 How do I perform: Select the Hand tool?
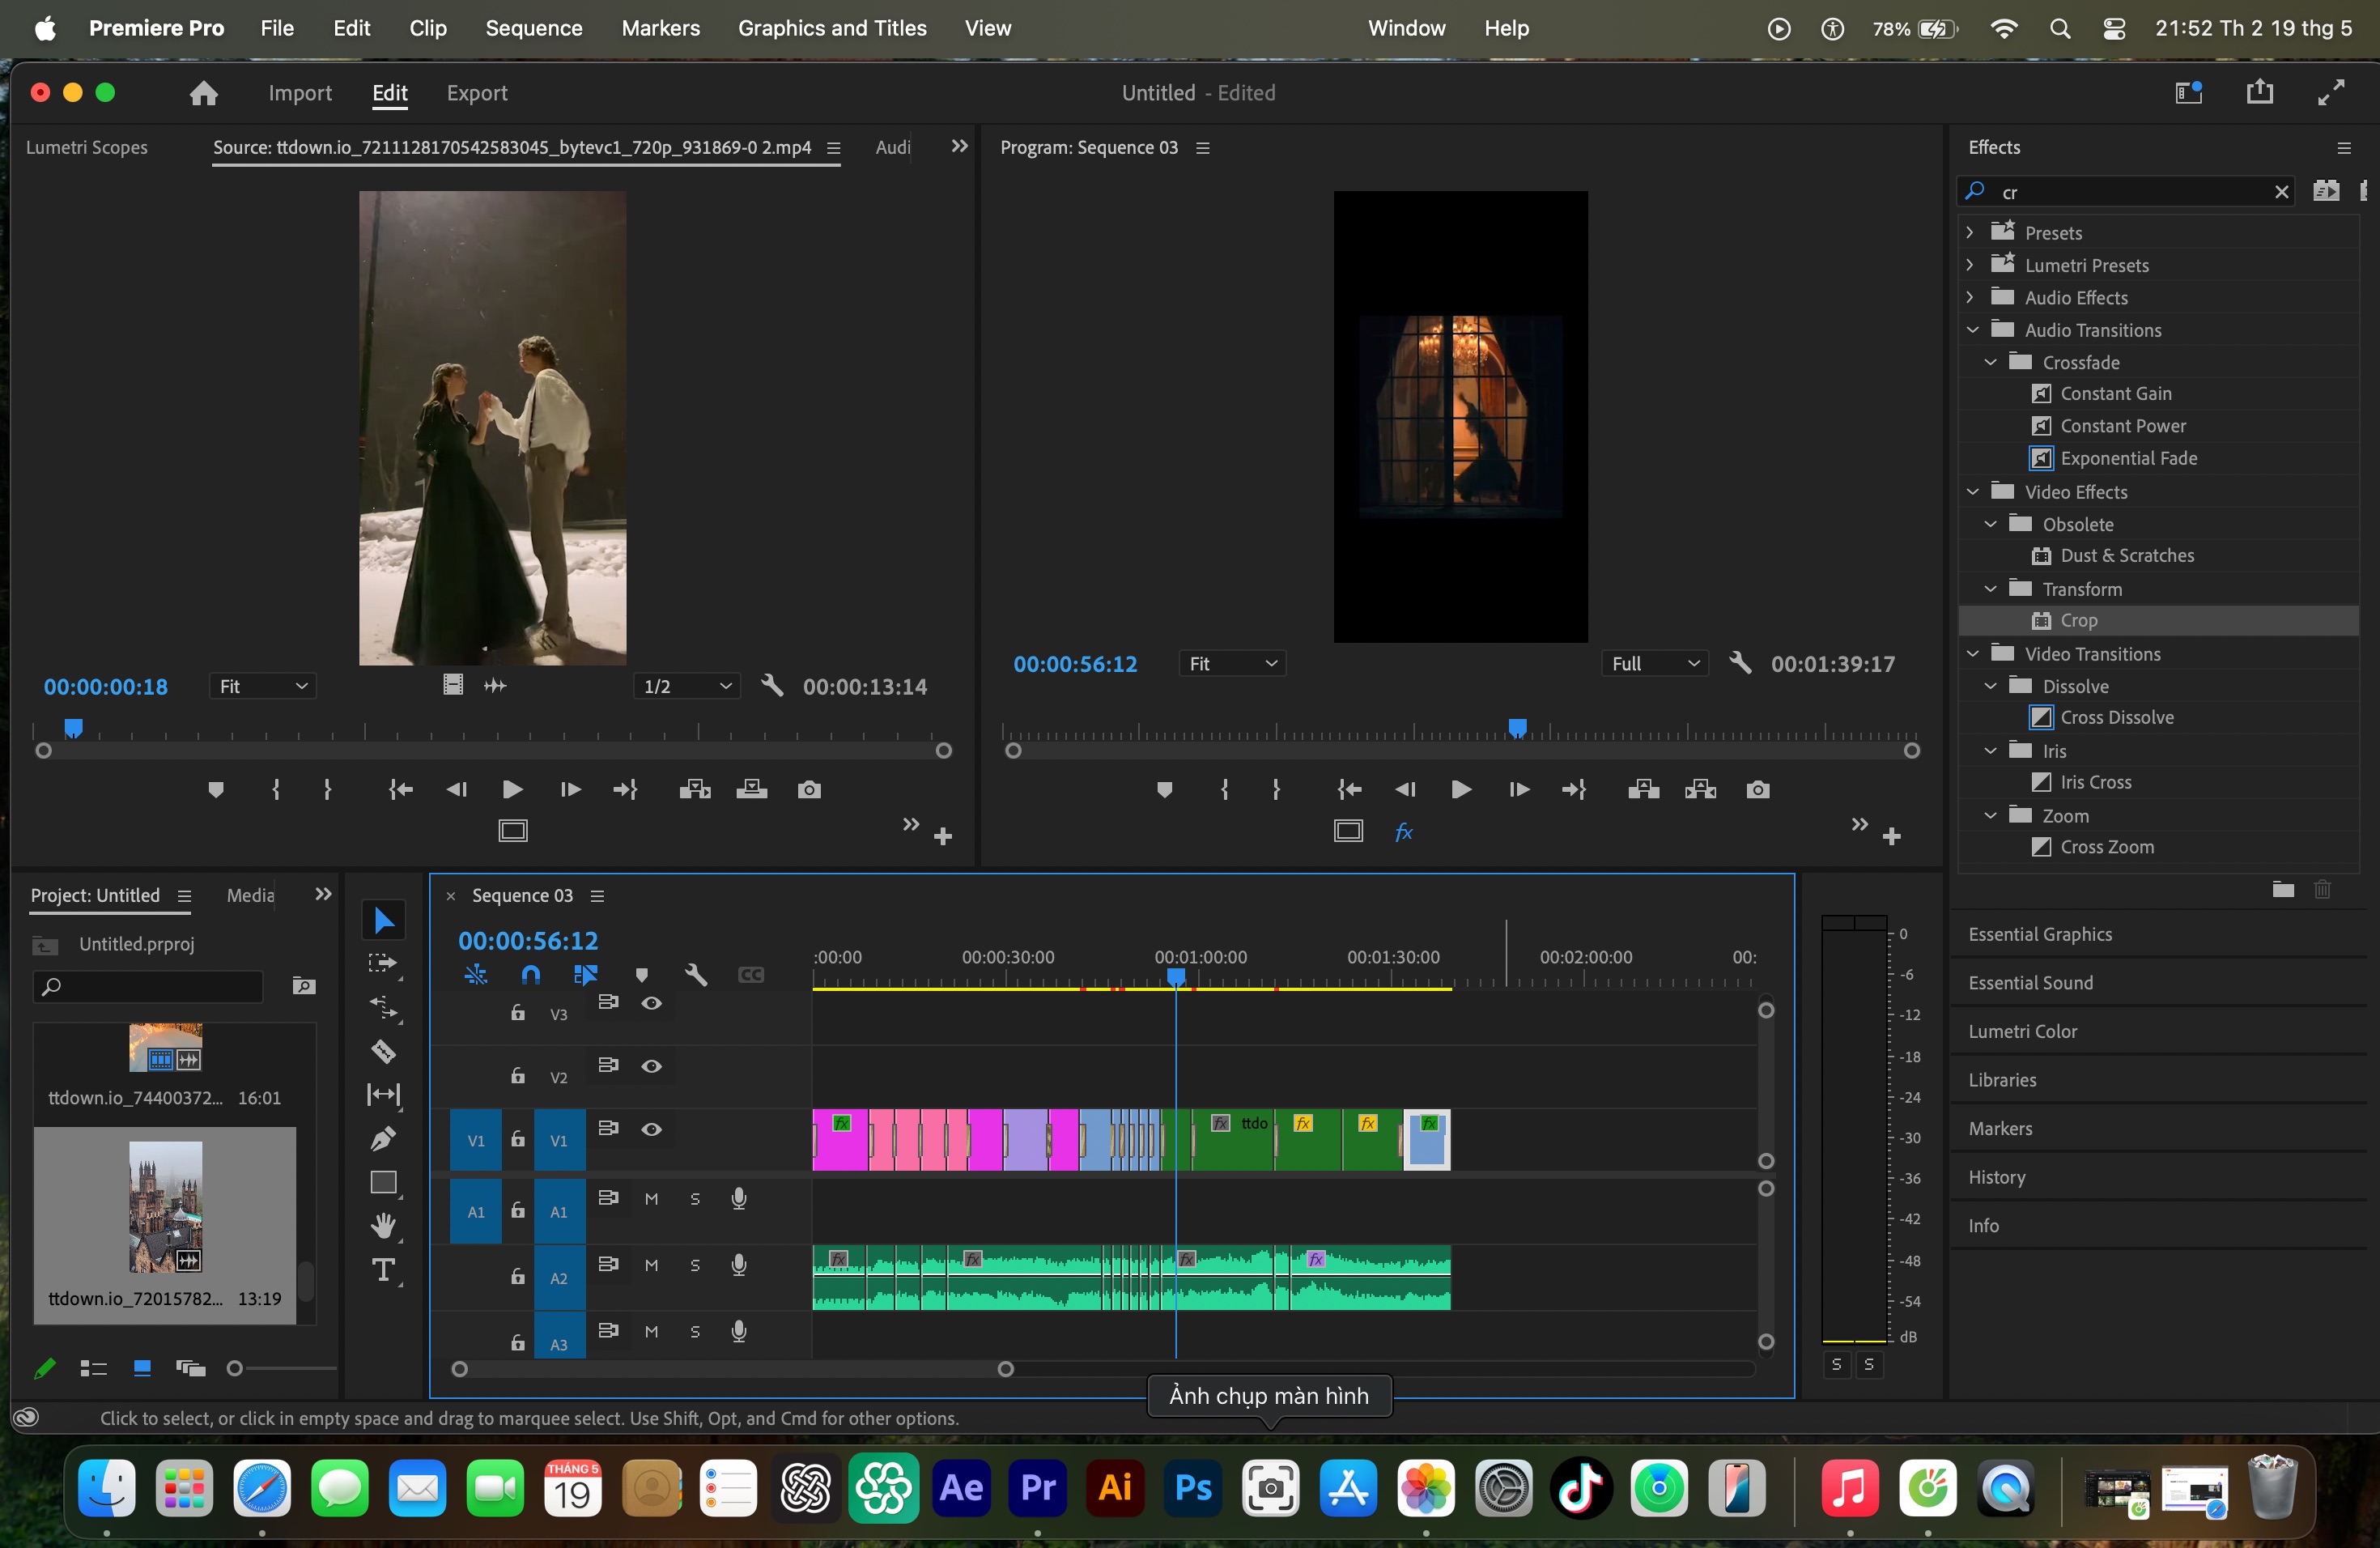pyautogui.click(x=384, y=1226)
